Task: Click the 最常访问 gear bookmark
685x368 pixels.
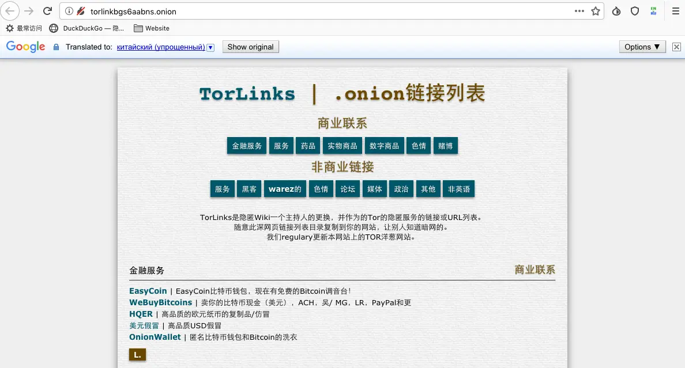Action: click(x=24, y=28)
